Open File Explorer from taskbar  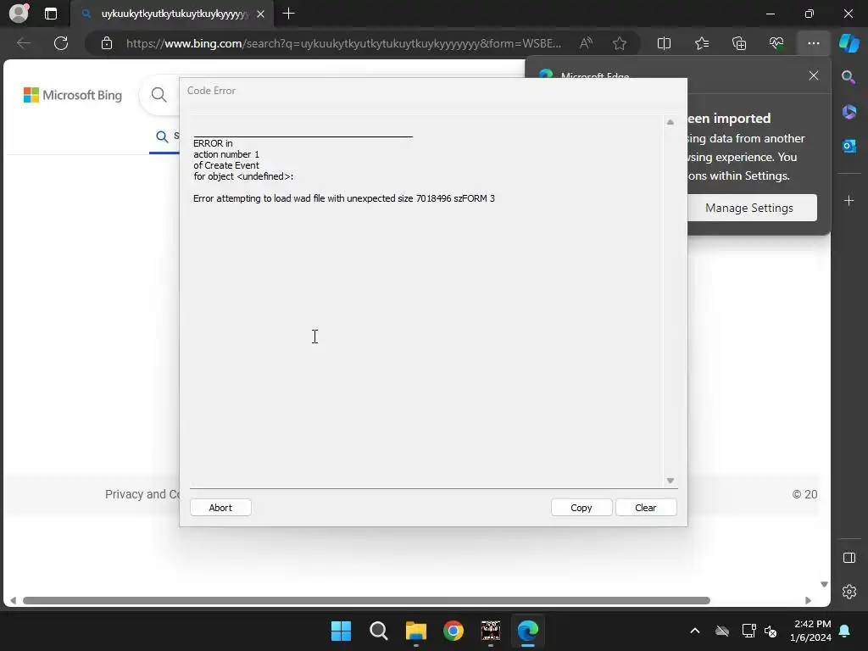[415, 631]
